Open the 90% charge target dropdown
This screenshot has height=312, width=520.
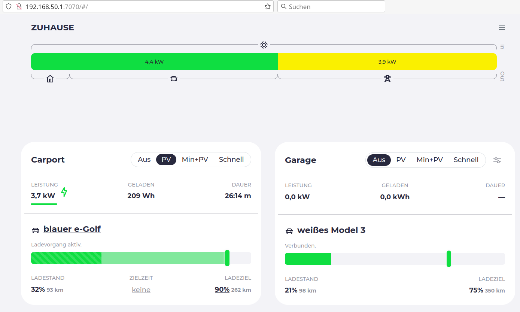tap(222, 290)
